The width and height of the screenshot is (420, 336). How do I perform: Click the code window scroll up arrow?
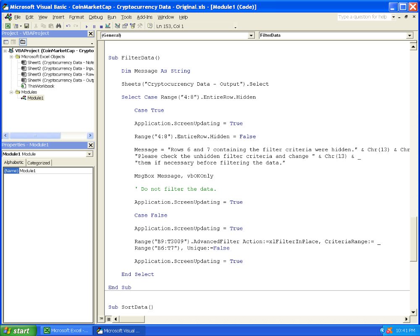tap(413, 47)
